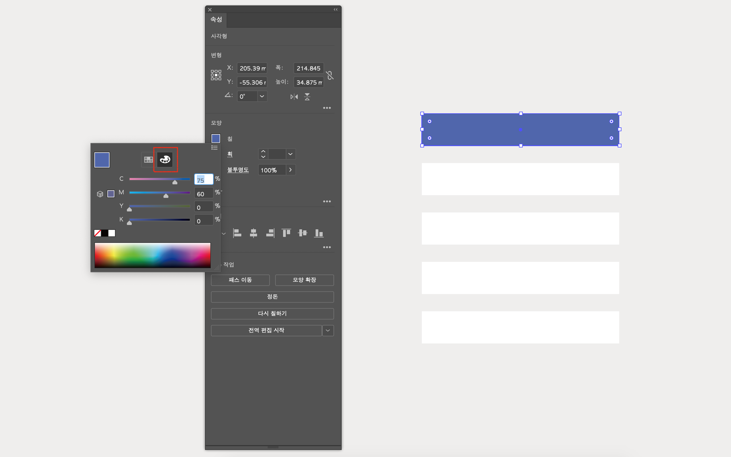Select the reference point grid icon

click(x=216, y=75)
